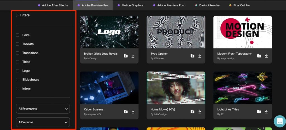Image resolution: width=286 pixels, height=130 pixels.
Task: Open the Typo Opener title link
Action: [159, 54]
